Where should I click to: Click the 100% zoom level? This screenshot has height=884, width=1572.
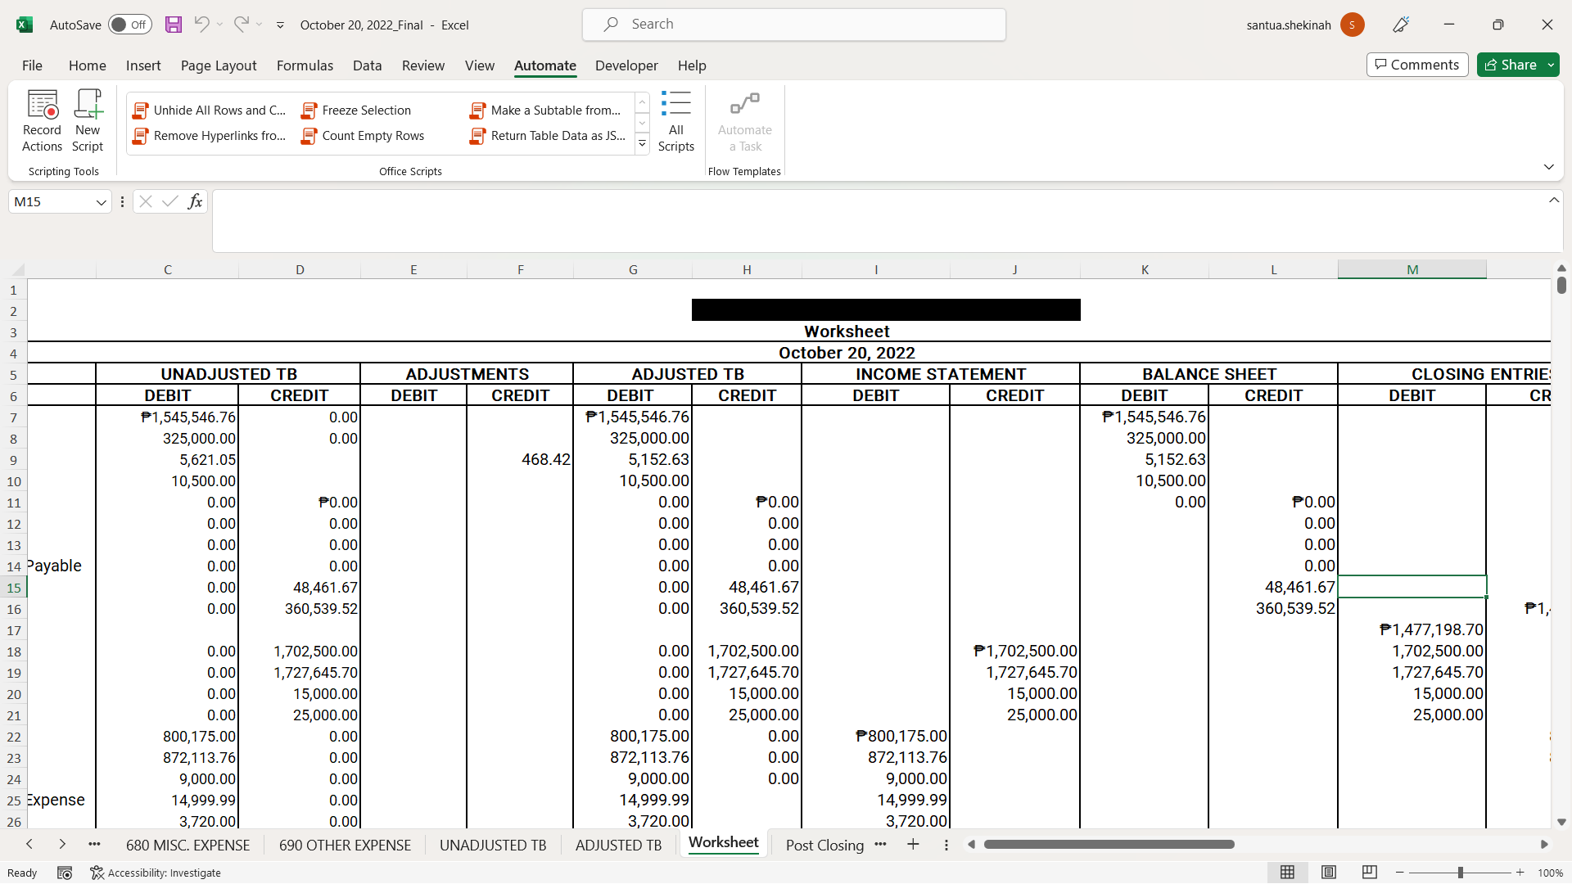tap(1551, 873)
